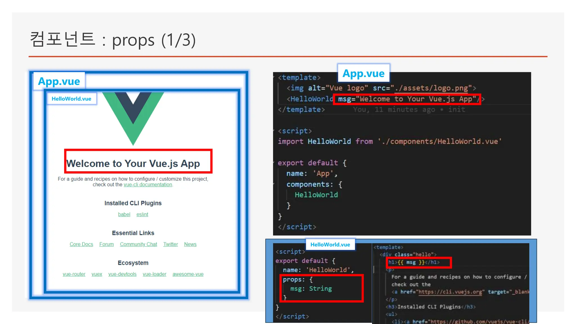Screen dimensions: 576x324
Task: Click the Welcome to Your Vue.js App heading
Action: [x=133, y=163]
